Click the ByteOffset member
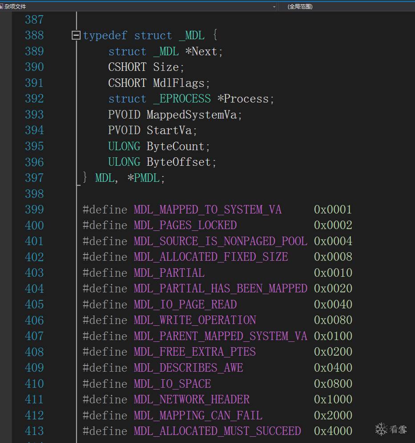Viewport: 415px width, 443px height. 179,162
